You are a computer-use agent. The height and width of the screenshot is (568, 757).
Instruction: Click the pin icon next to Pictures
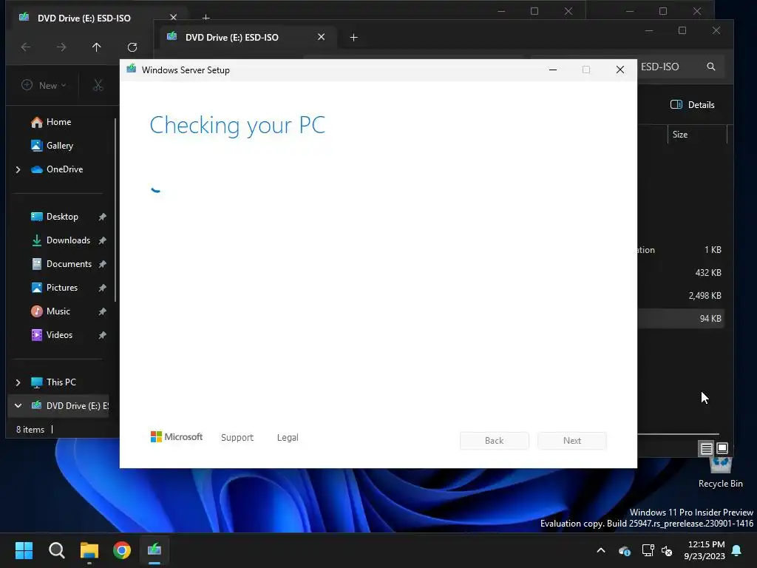point(102,288)
